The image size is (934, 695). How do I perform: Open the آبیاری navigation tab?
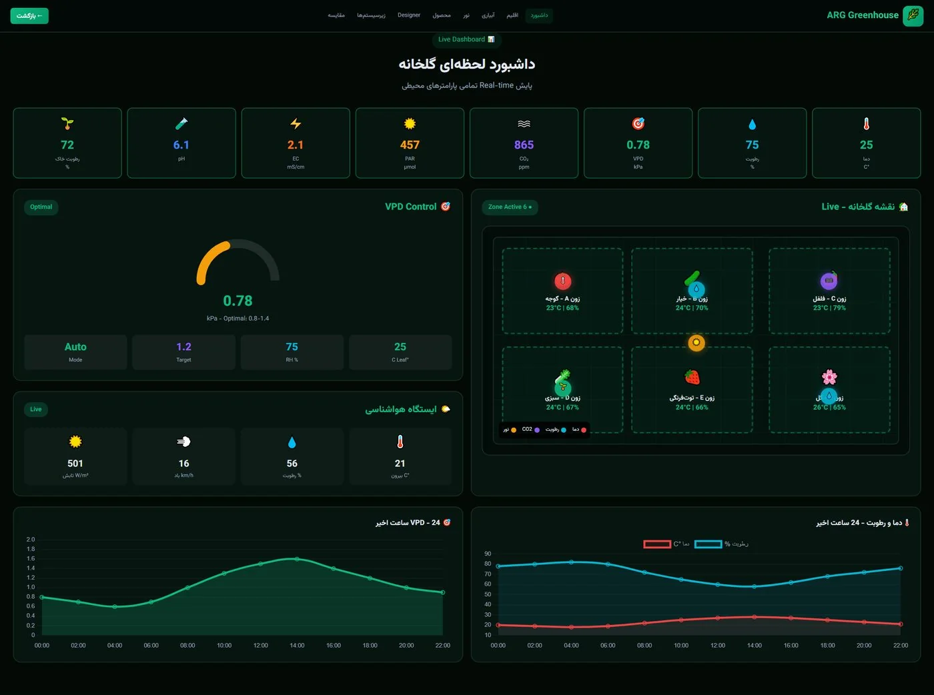pos(488,15)
